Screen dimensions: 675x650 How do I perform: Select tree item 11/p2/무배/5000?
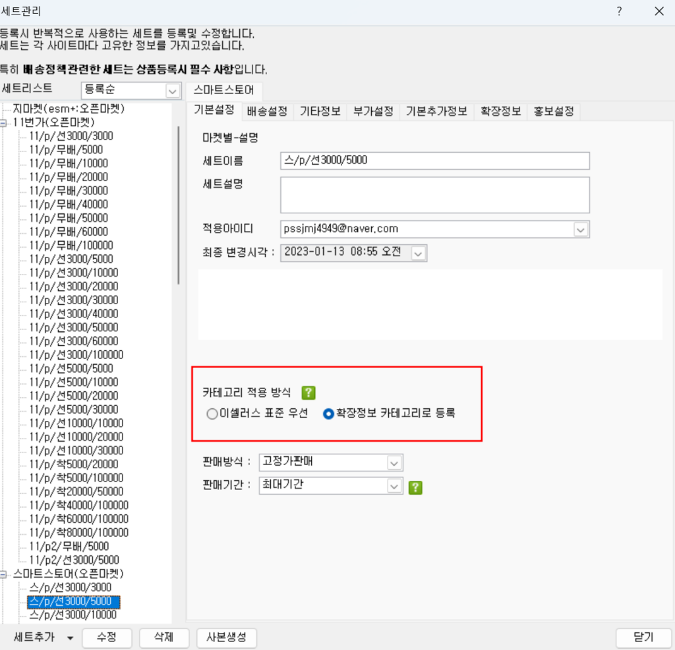[x=69, y=547]
